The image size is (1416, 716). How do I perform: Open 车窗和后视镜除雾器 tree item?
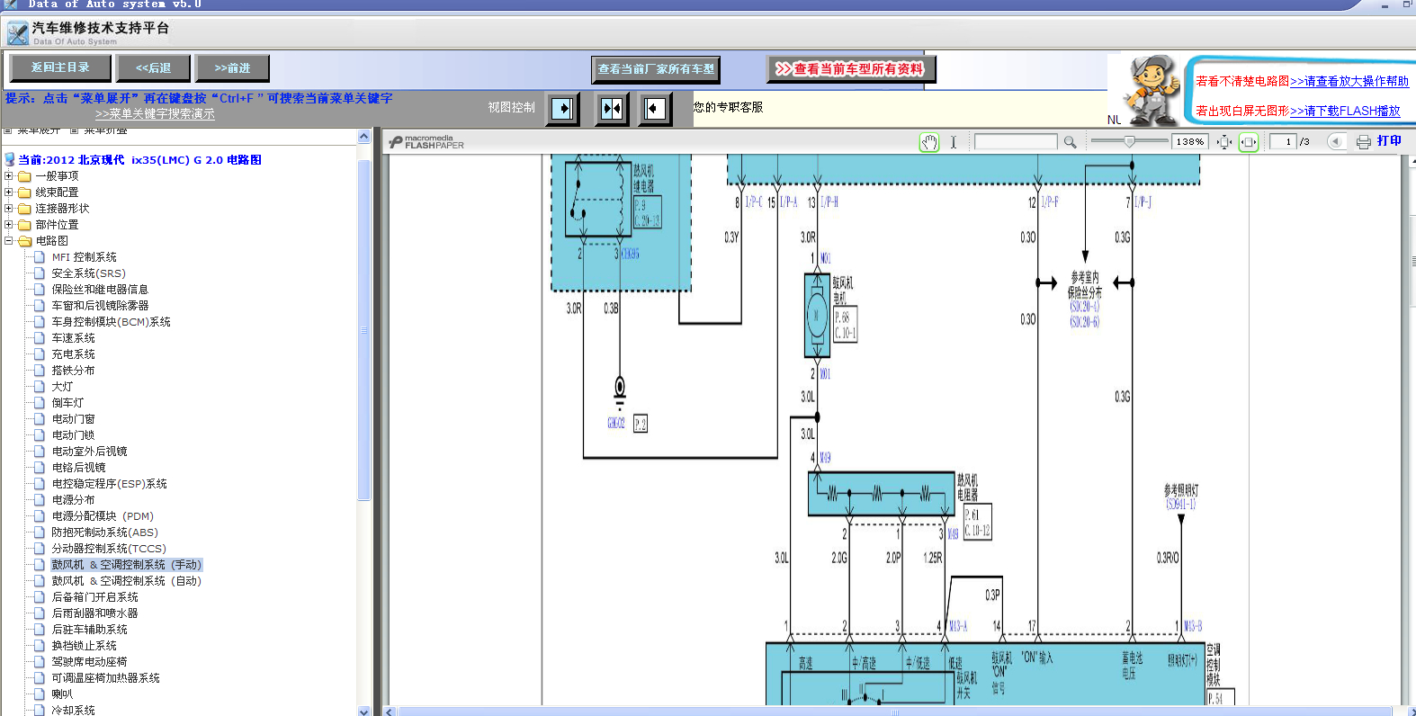pos(100,306)
